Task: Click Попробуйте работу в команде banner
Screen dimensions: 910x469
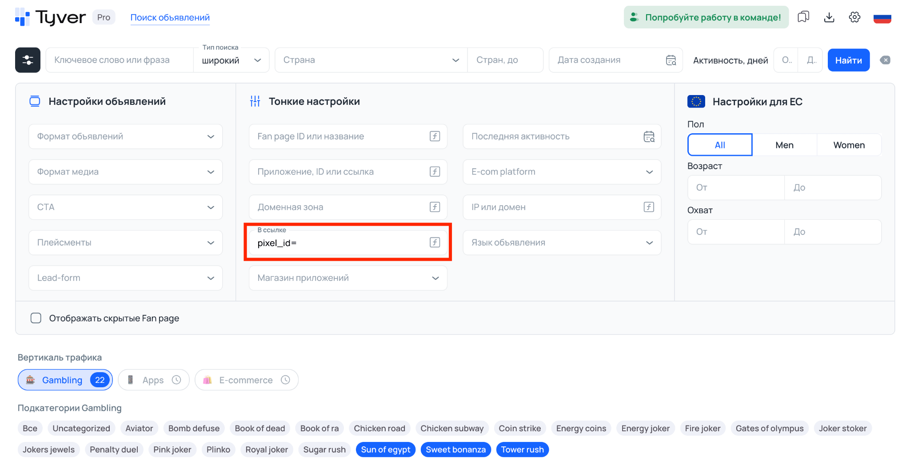Action: pos(706,17)
